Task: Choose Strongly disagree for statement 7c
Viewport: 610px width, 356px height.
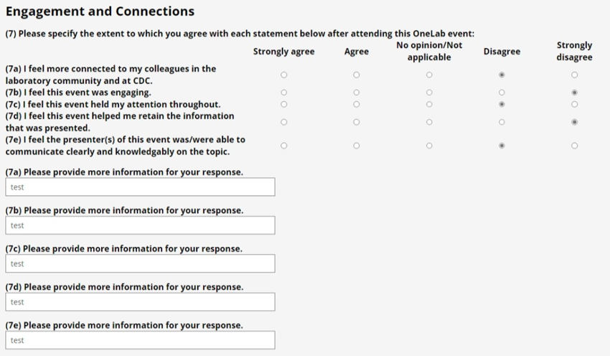Action: (574, 104)
